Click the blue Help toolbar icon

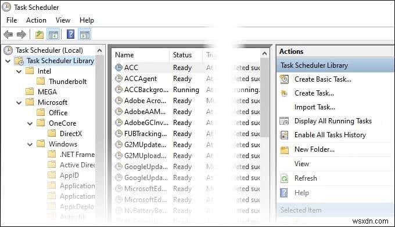coord(70,34)
